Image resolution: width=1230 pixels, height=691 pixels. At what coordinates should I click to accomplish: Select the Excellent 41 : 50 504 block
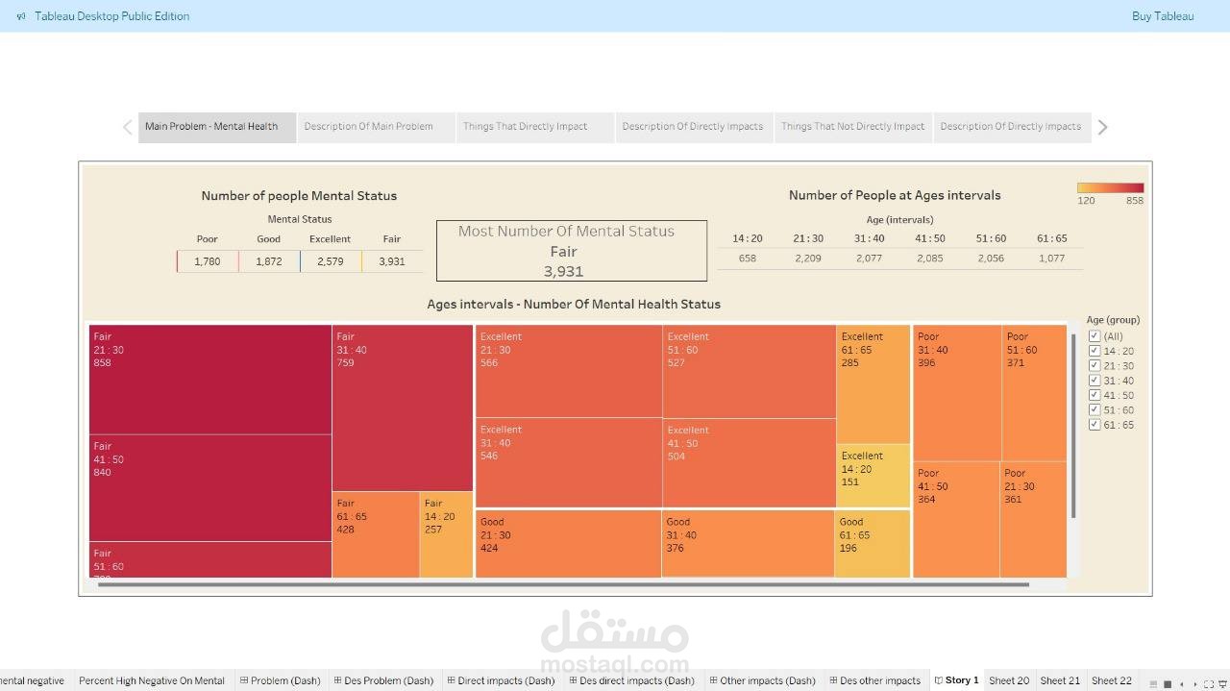750,463
